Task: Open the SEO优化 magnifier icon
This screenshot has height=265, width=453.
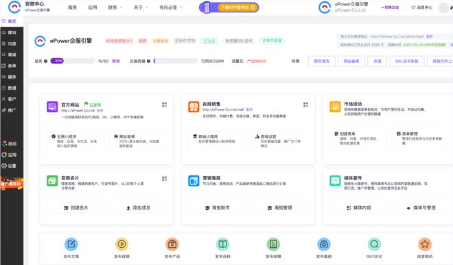Action: click(374, 244)
